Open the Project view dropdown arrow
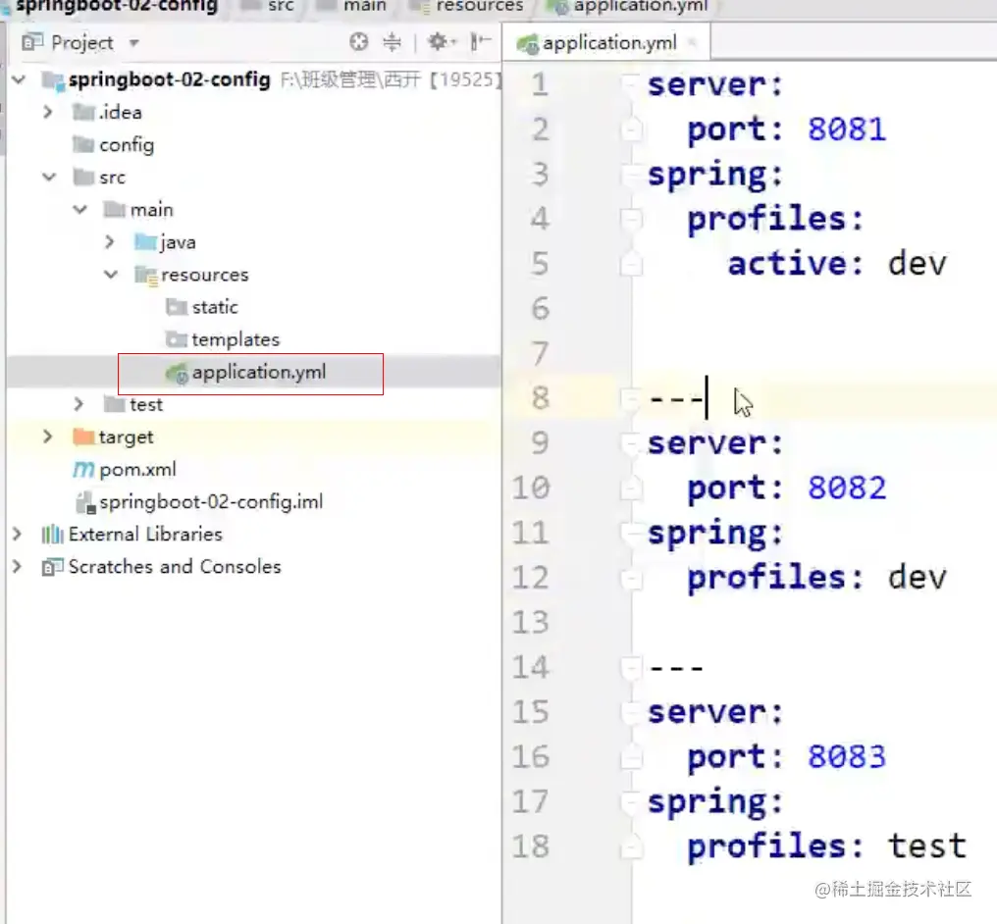The image size is (997, 924). tap(133, 43)
